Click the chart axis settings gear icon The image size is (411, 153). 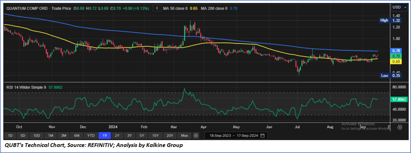point(400,127)
